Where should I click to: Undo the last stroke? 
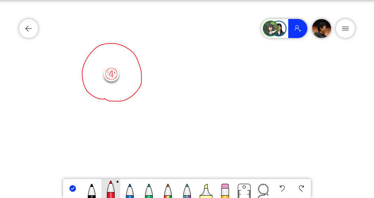click(x=282, y=188)
